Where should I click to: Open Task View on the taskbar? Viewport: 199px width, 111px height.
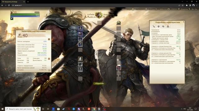[x=48, y=109]
